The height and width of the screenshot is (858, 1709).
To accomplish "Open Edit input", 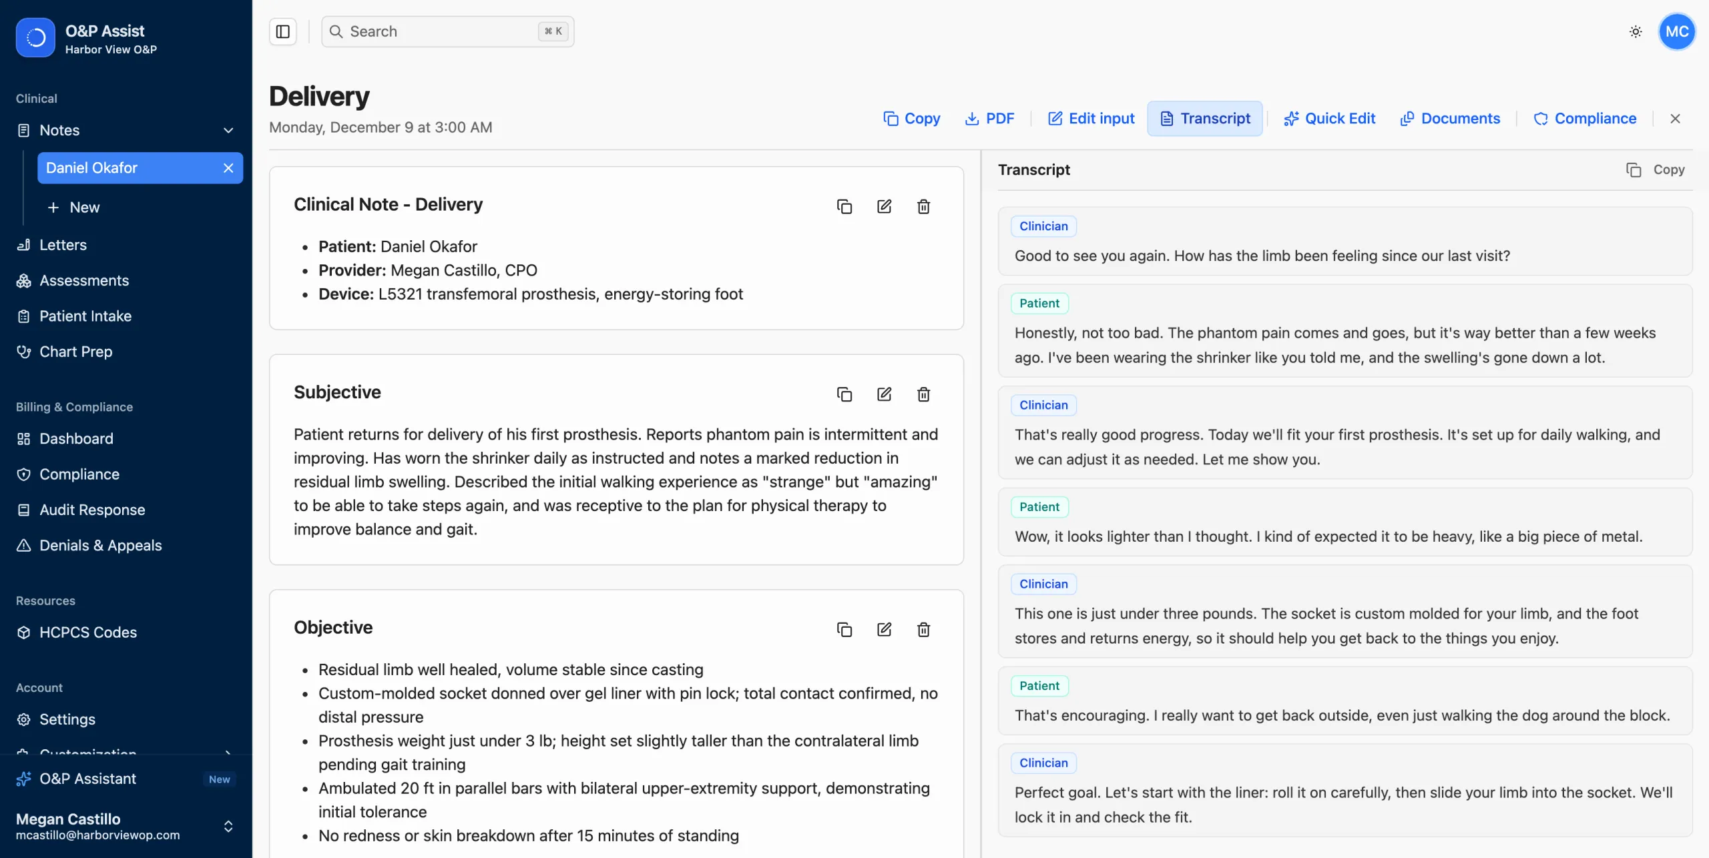I will [1091, 119].
